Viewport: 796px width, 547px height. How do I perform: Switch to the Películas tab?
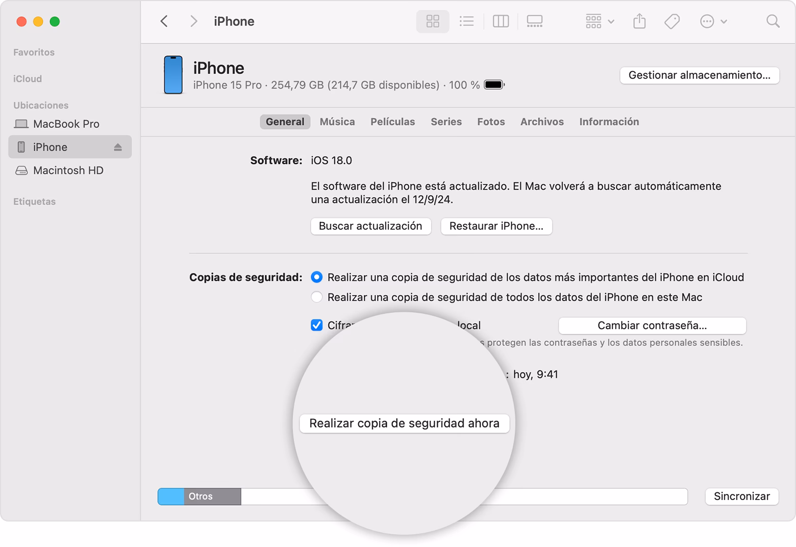392,121
